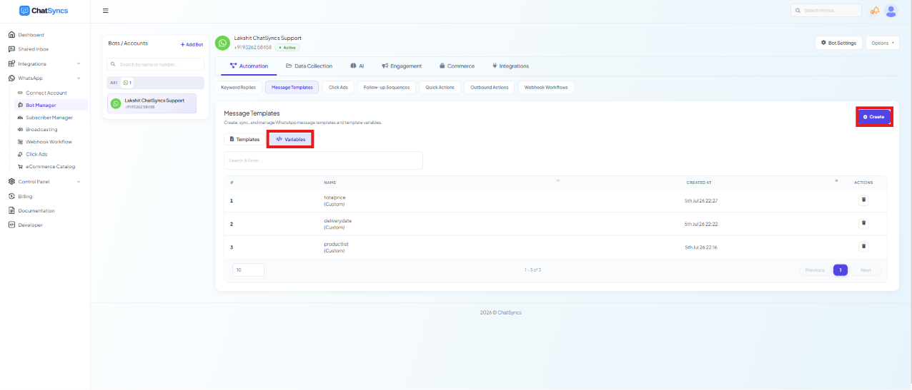Image resolution: width=912 pixels, height=390 pixels.
Task: Click the Add Bot link
Action: click(192, 44)
